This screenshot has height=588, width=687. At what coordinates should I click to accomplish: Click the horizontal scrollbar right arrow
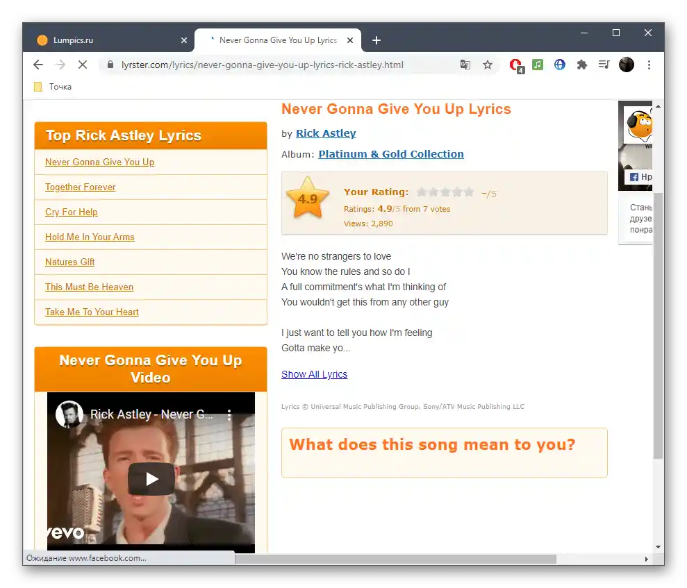point(646,559)
